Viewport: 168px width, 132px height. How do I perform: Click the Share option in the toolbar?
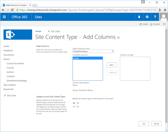click(x=144, y=24)
